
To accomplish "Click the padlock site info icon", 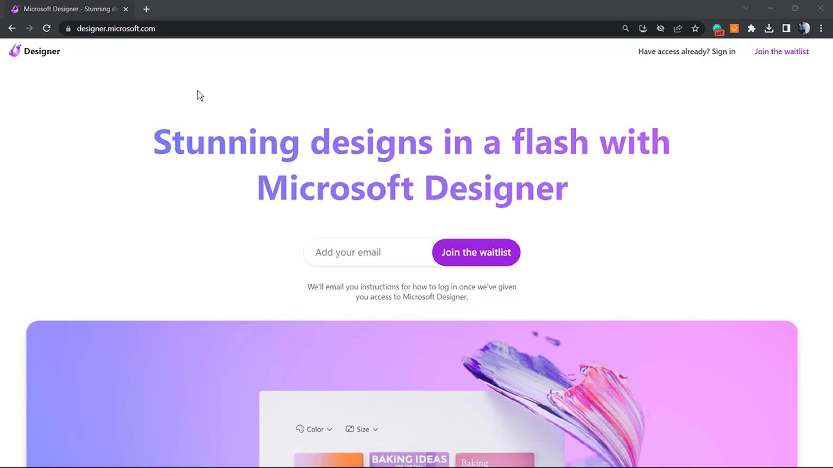I will [x=68, y=29].
